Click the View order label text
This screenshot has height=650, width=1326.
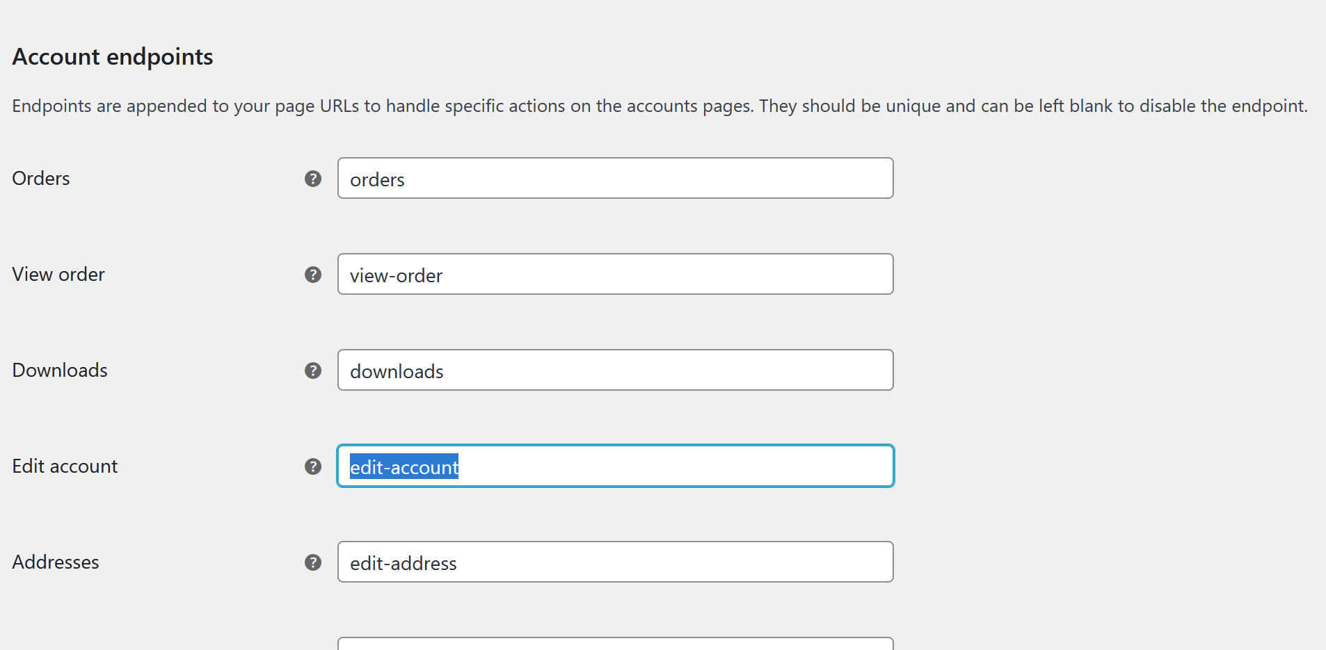click(58, 275)
